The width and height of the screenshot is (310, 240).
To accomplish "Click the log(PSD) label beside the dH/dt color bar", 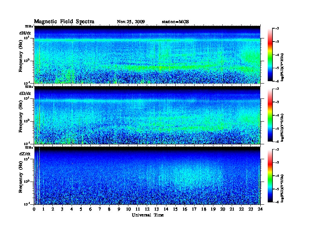I will (282, 67).
